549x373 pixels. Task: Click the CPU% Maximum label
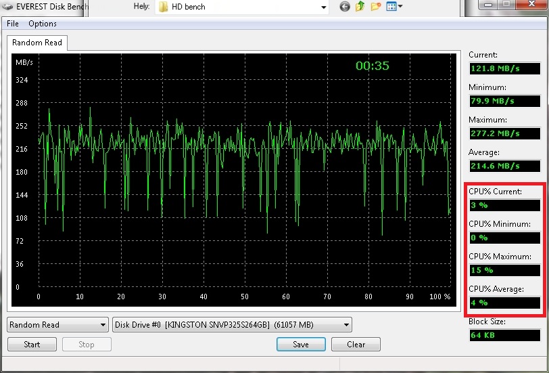click(500, 257)
